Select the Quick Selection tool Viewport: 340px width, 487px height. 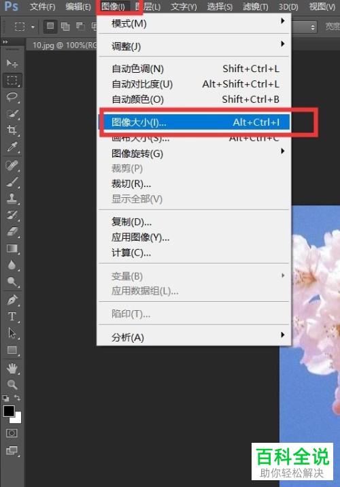12,114
